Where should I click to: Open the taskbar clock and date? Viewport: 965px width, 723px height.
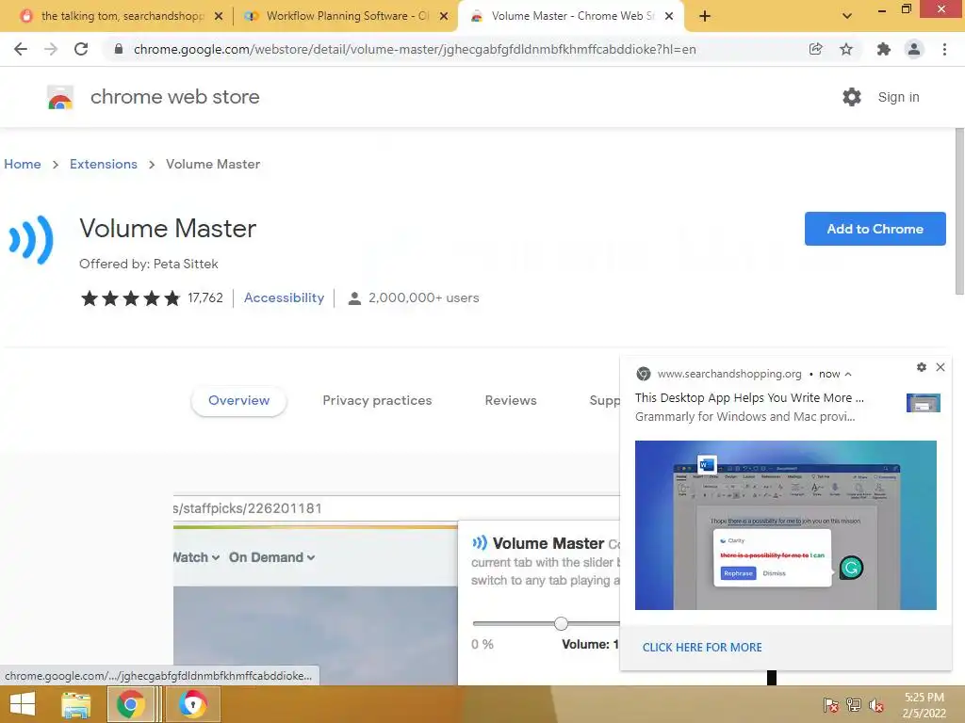tap(924, 705)
